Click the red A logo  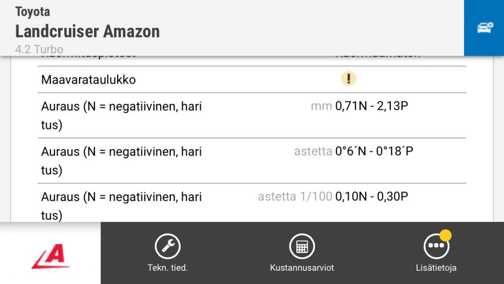[50, 256]
